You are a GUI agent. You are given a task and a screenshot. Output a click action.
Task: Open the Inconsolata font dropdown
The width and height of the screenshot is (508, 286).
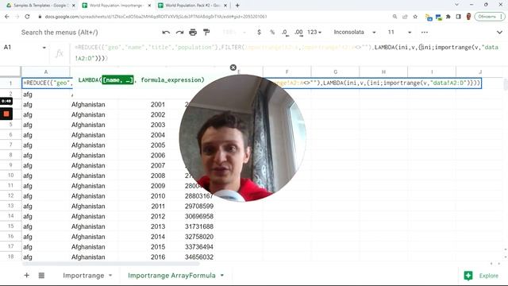point(355,32)
